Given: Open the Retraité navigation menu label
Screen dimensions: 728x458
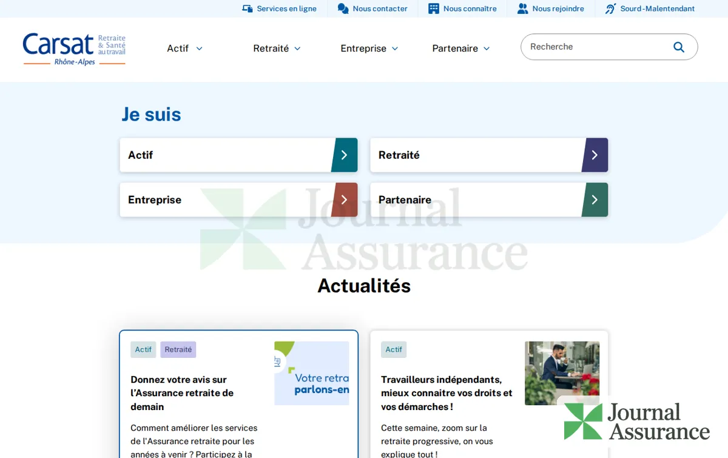Looking at the screenshot, I should (271, 49).
